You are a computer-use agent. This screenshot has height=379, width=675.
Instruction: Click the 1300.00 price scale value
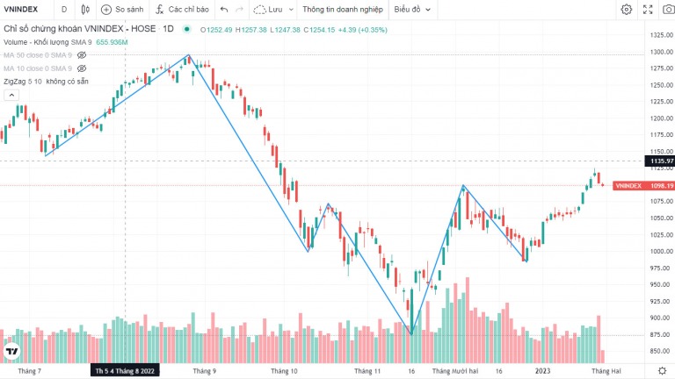point(662,52)
